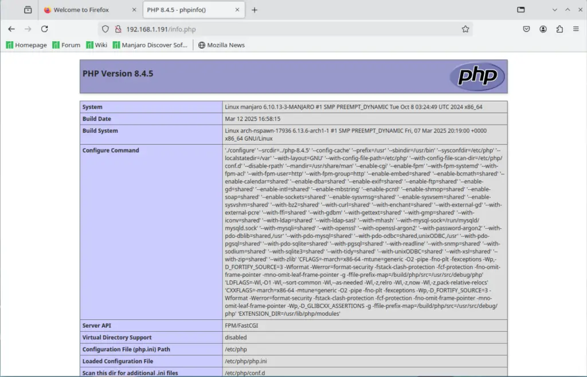Viewport: 587px width, 377px height.
Task: Click the shield tracking protection icon
Action: point(105,29)
